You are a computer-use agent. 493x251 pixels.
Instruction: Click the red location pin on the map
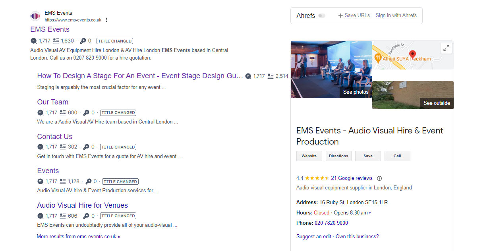pos(412,54)
